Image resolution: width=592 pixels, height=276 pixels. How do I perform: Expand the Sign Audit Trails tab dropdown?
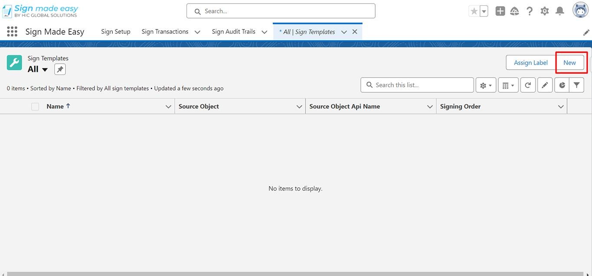(264, 32)
